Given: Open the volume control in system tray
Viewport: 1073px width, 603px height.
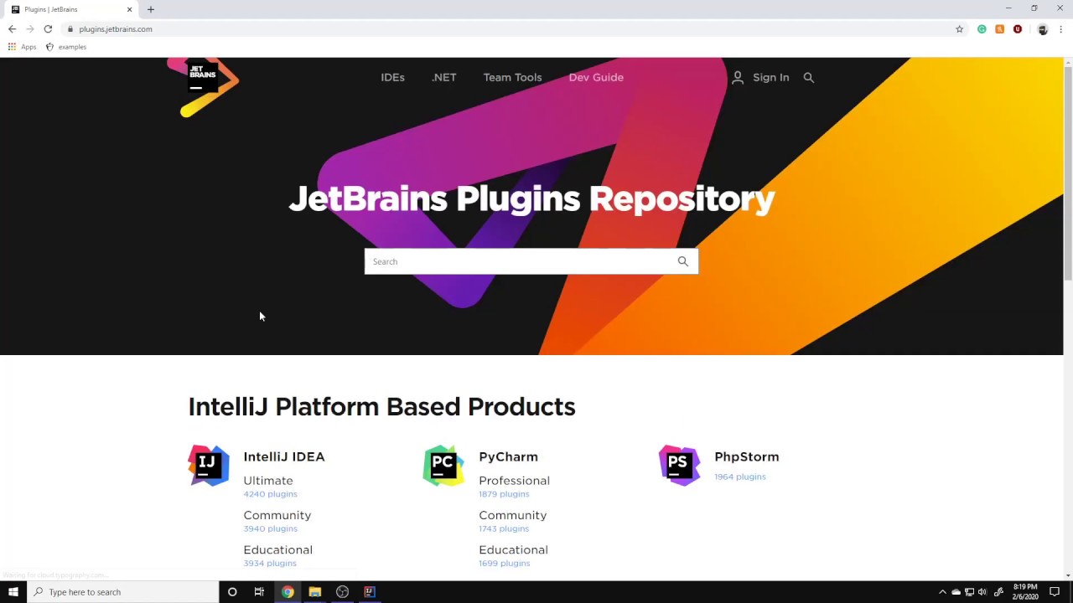Looking at the screenshot, I should click(982, 592).
